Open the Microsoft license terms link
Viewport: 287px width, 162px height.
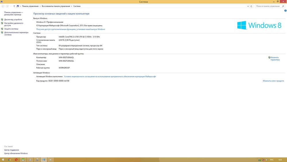tap(110, 77)
